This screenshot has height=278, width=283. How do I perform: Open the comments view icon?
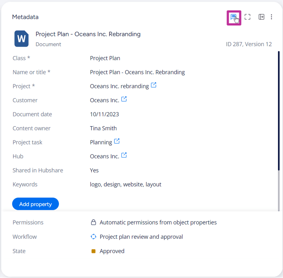click(233, 17)
